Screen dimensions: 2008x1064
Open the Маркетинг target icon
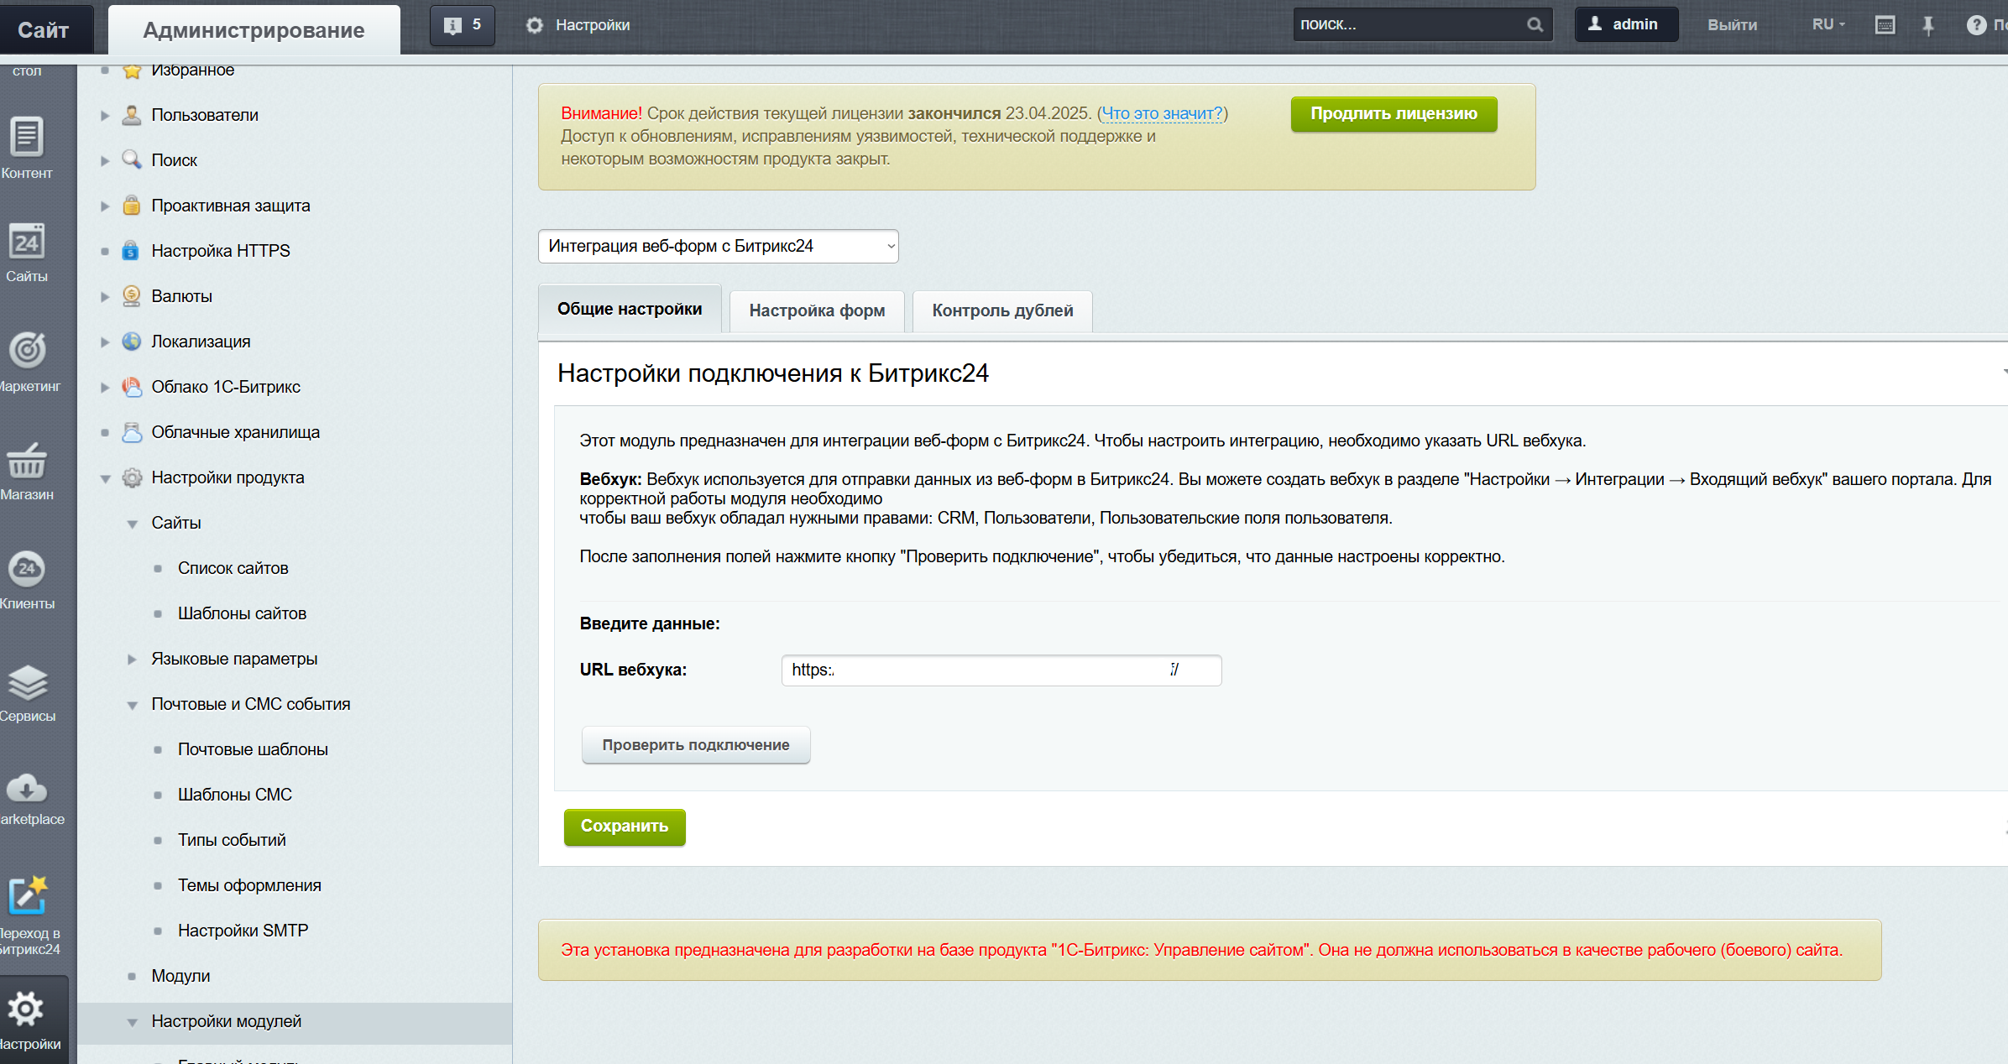27,350
